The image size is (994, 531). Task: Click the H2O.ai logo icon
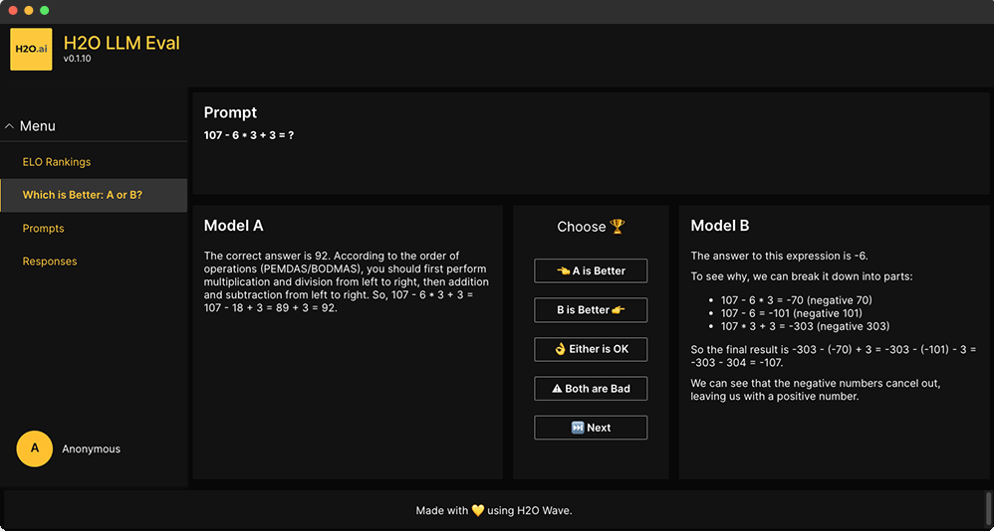tap(31, 49)
